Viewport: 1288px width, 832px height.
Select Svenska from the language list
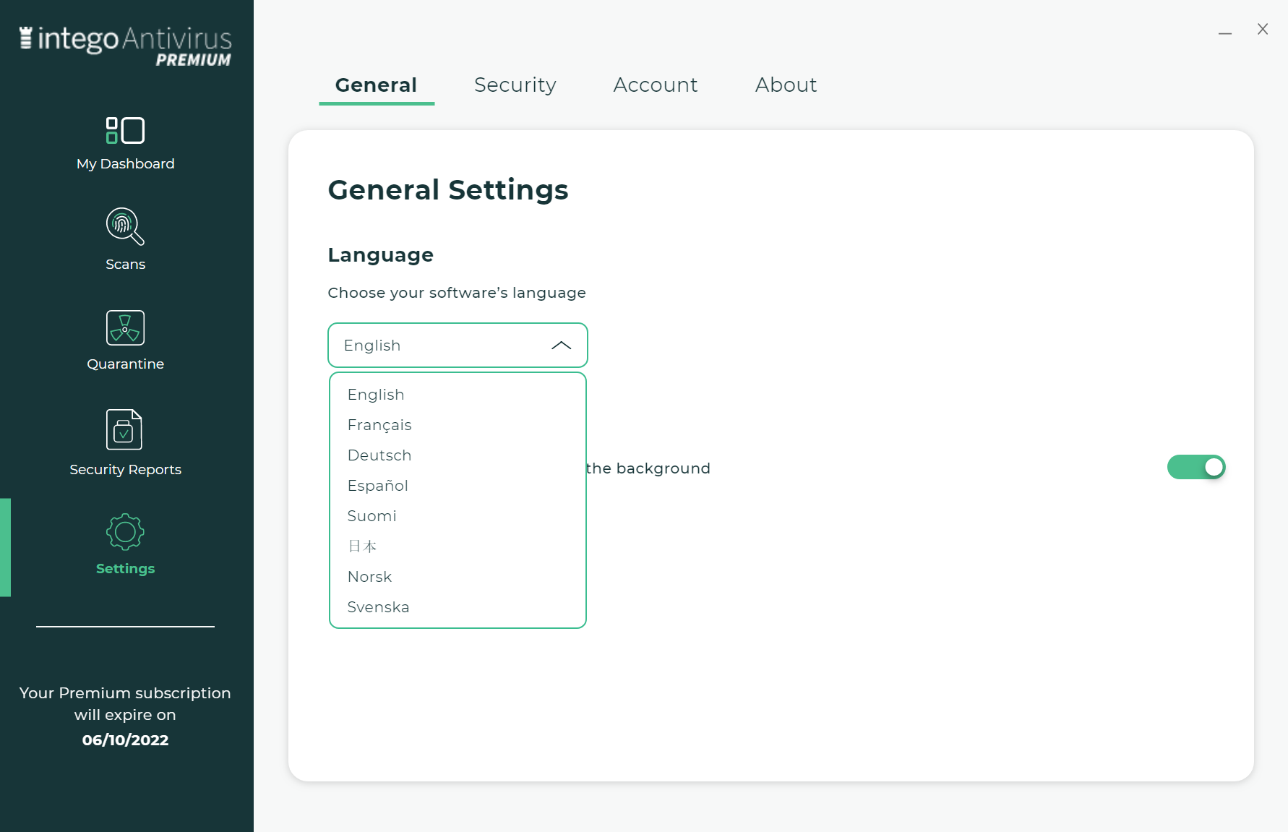458,607
